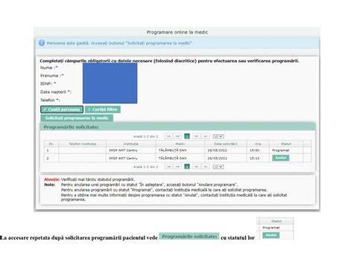Image resolution: width=353 pixels, height=274 pixels.
Task: Select page 1 in paginator above table
Action: click(x=187, y=136)
